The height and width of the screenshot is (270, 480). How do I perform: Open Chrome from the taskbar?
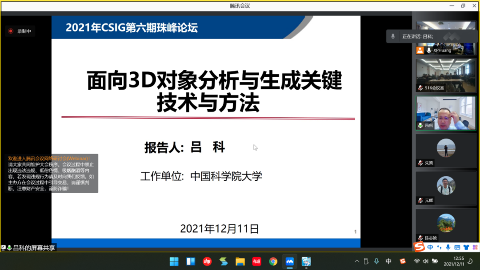tap(273, 262)
